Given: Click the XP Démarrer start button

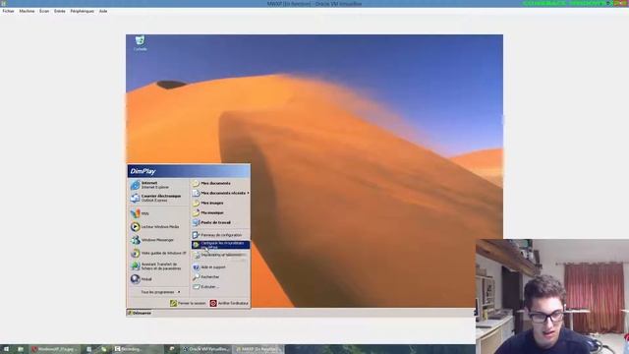Looking at the screenshot, I should pyautogui.click(x=140, y=313).
